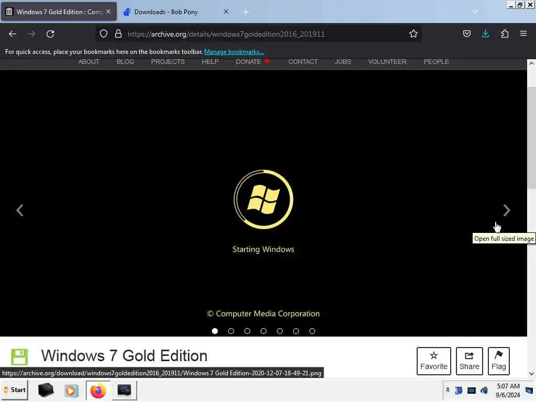Select the first carousel dot
Viewport: 536px width, 402px height.
point(215,331)
